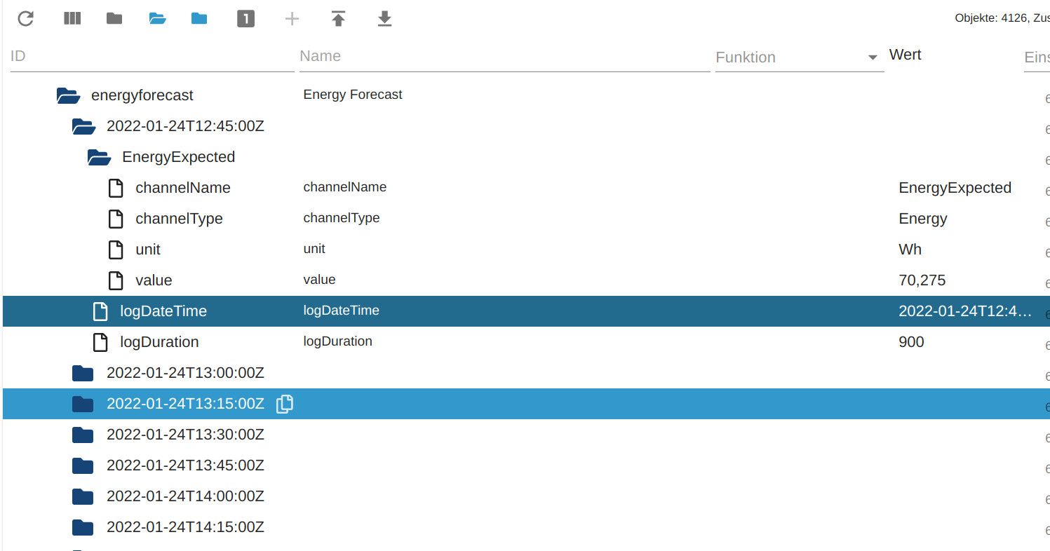1050x551 pixels.
Task: Collapse the energyforecast folder
Action: 68,95
